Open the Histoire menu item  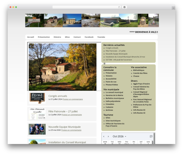point(57,37)
